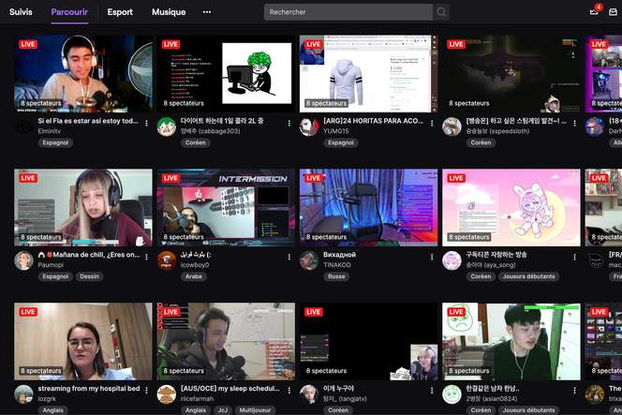The width and height of the screenshot is (622, 415).
Task: Open options menu for TINAKOD stream
Action: (x=433, y=256)
